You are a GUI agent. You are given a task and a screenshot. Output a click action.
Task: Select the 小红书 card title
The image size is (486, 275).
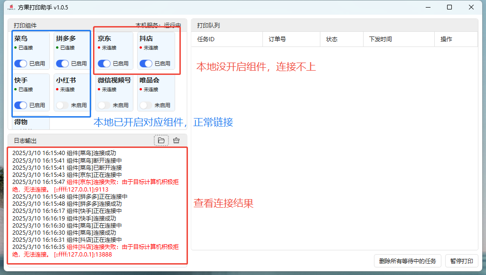pos(66,80)
